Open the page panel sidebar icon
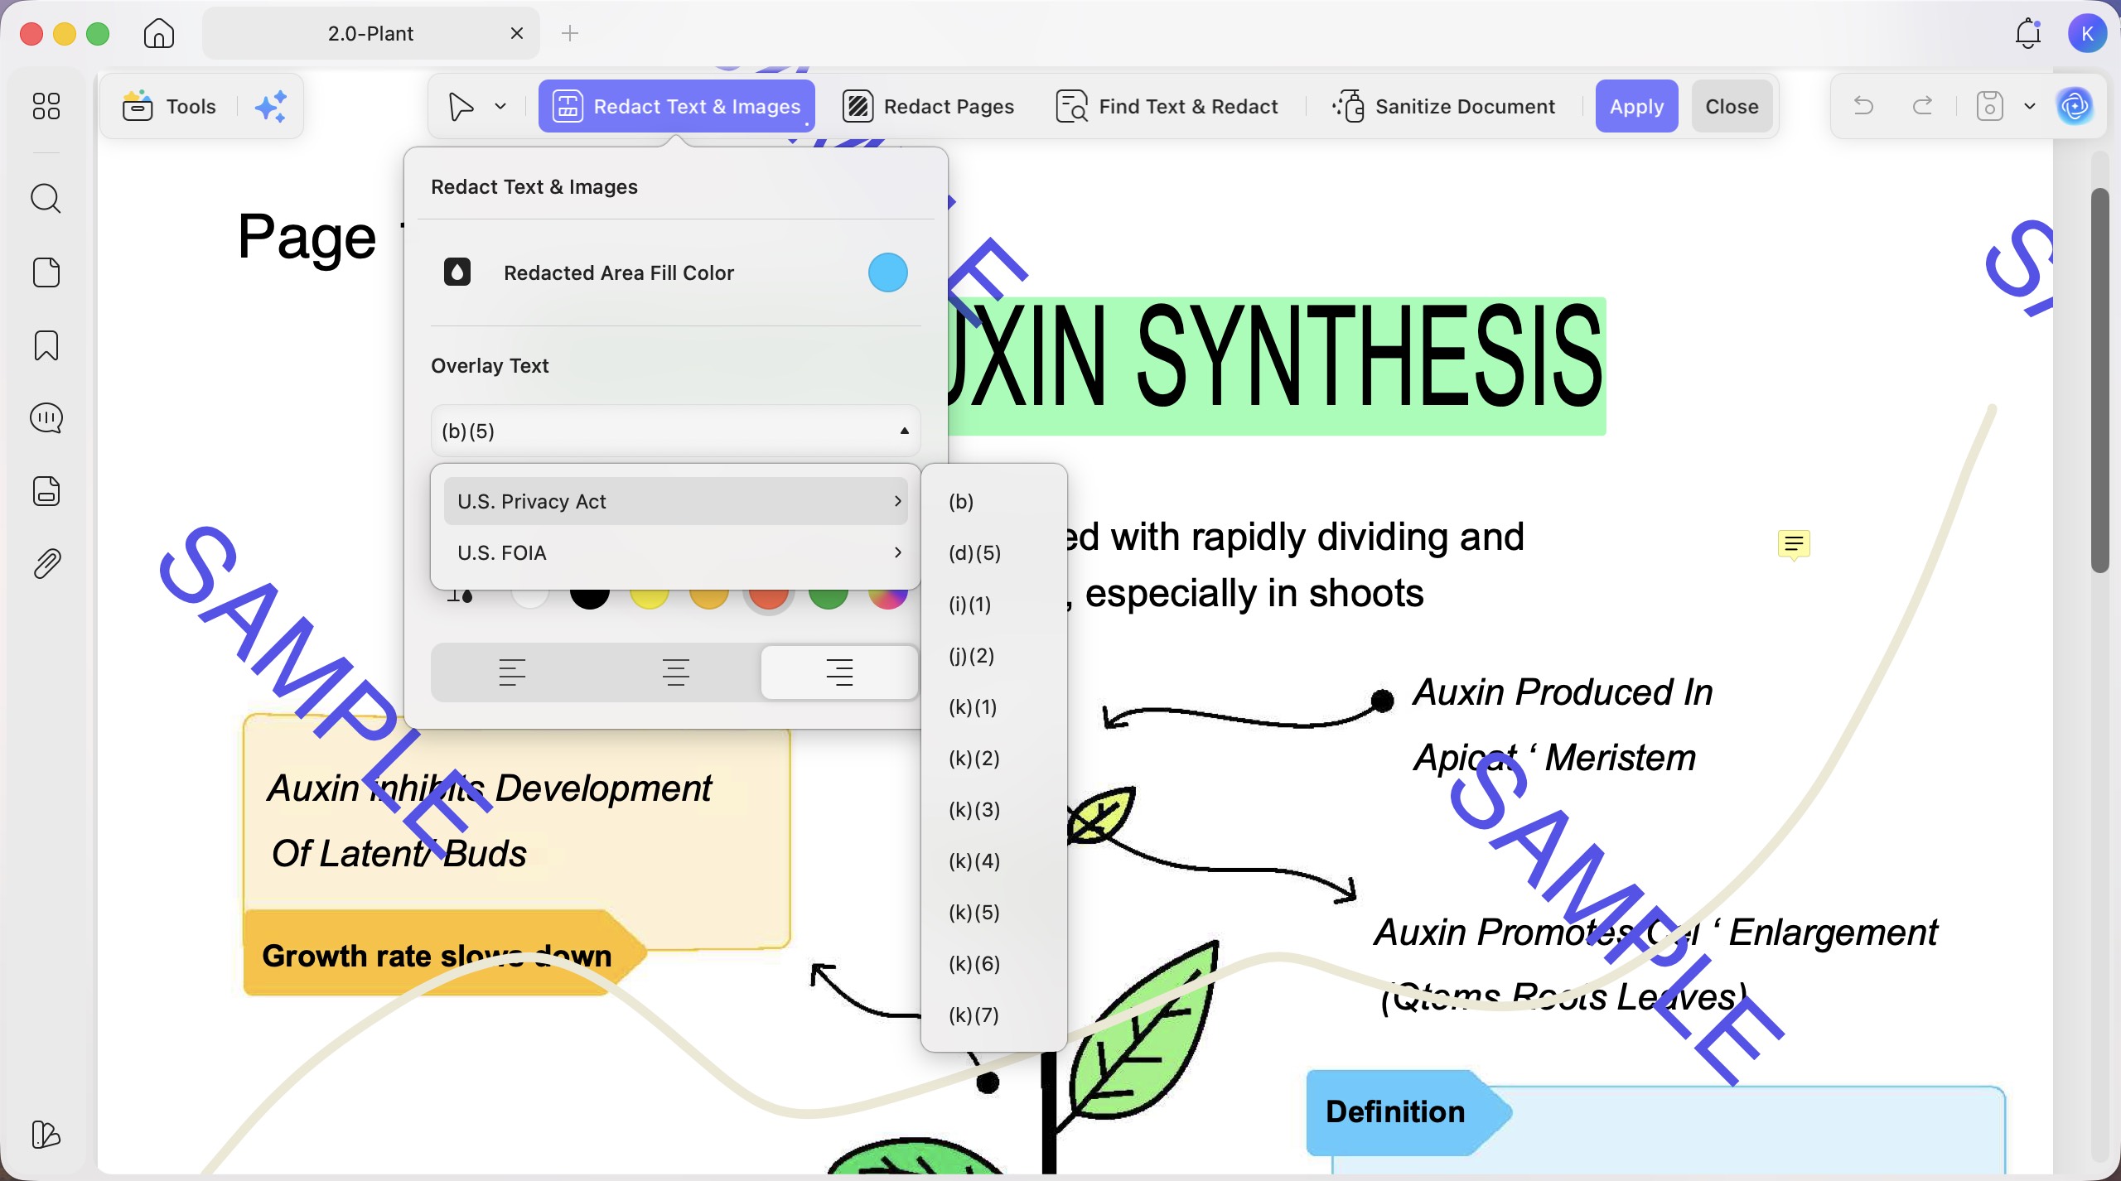2121x1181 pixels. tap(46, 272)
